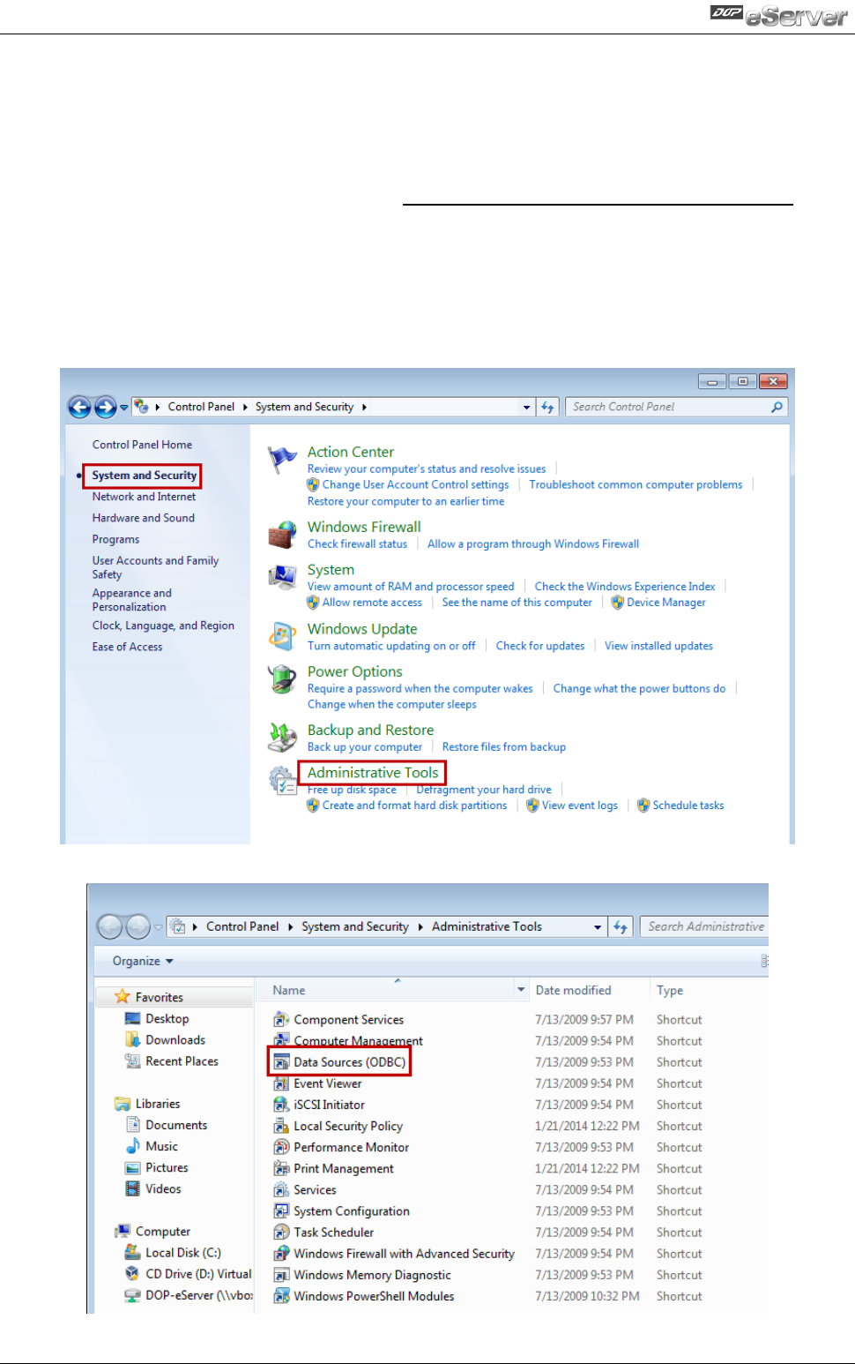Select Pictures under Libraries

167,1167
